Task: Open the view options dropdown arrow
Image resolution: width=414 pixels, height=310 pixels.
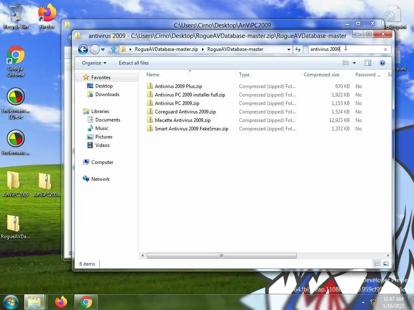Action: (354, 63)
